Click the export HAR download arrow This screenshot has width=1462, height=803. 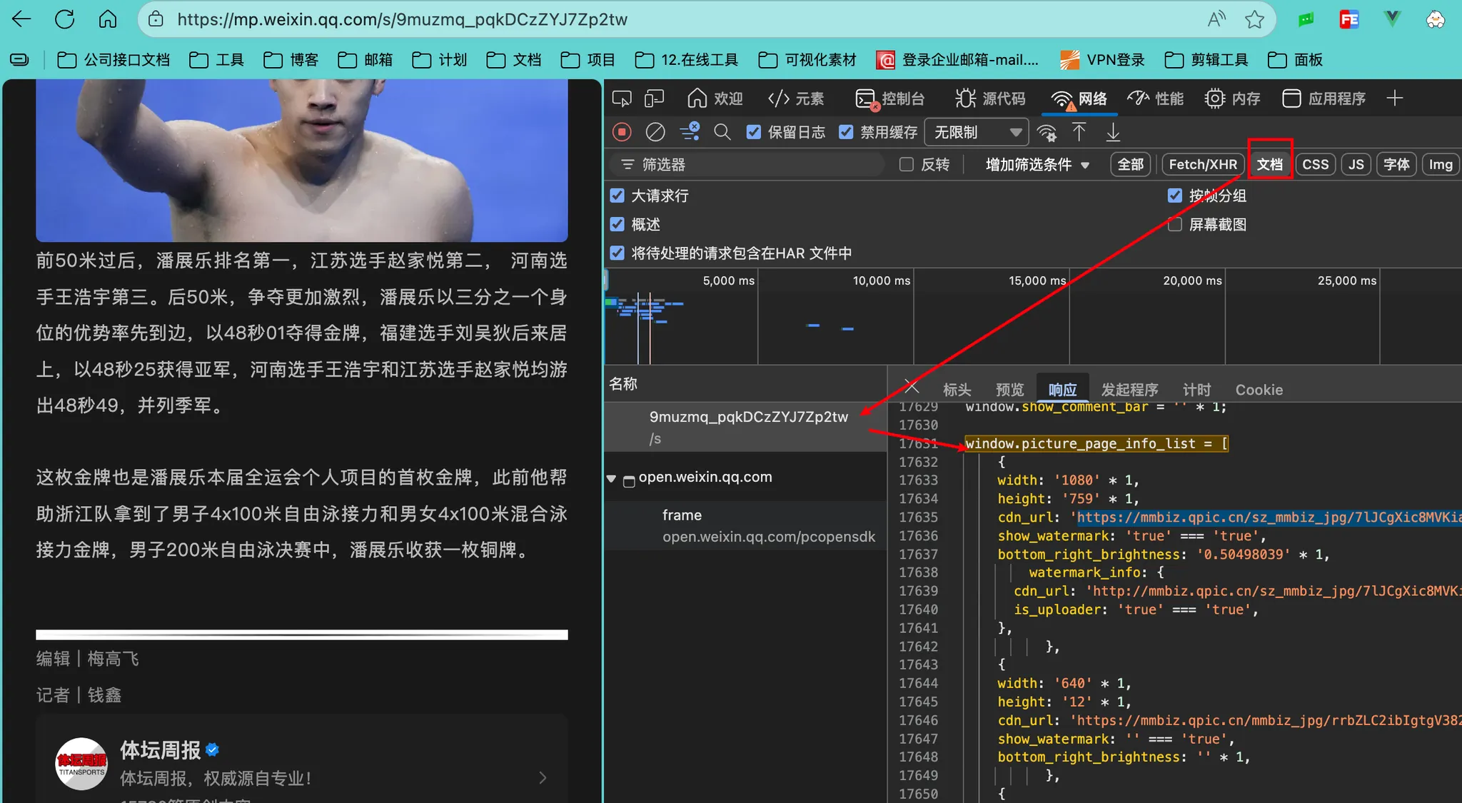1112,132
